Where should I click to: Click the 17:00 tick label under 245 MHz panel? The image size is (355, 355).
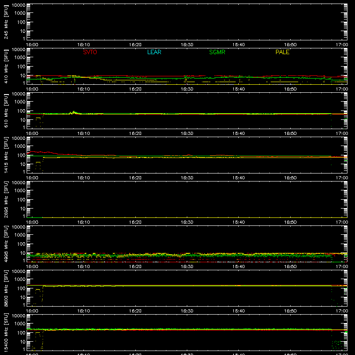[342, 45]
